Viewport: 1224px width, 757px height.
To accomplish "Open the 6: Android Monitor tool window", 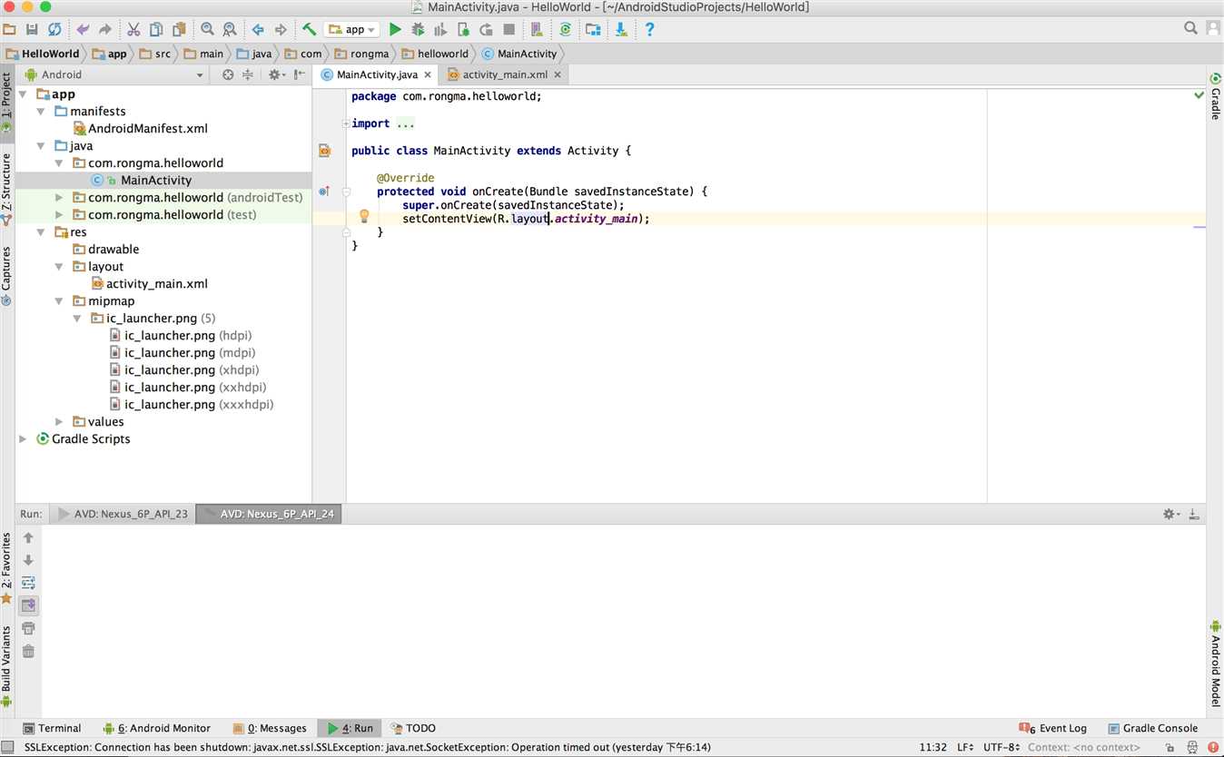I will (156, 728).
